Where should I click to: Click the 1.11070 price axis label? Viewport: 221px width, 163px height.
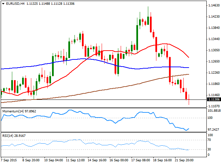(214, 106)
